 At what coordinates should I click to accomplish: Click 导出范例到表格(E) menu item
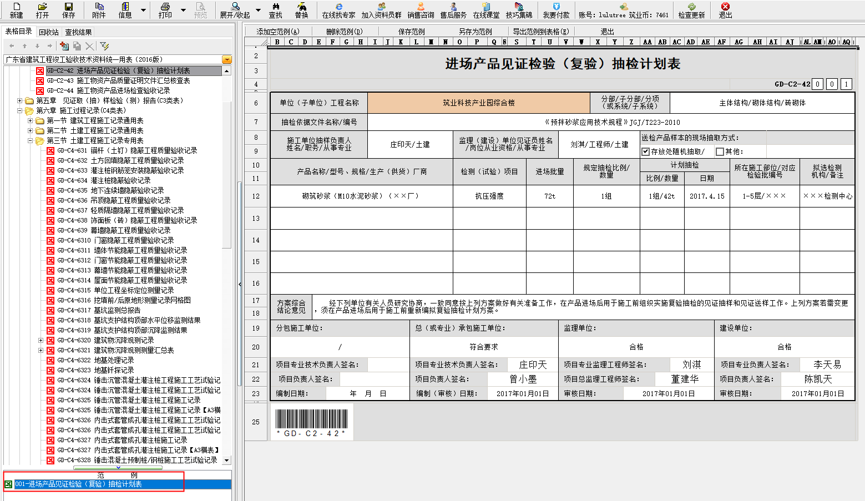(x=541, y=32)
